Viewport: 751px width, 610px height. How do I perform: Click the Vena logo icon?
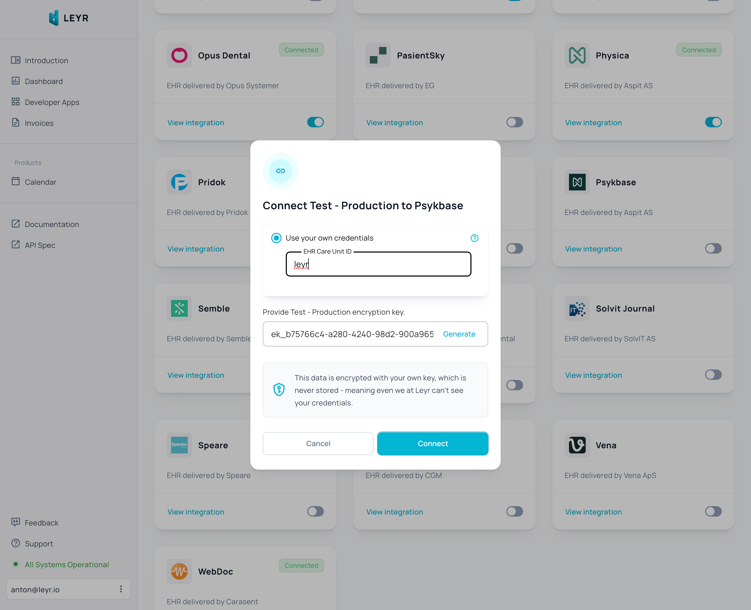(x=577, y=445)
